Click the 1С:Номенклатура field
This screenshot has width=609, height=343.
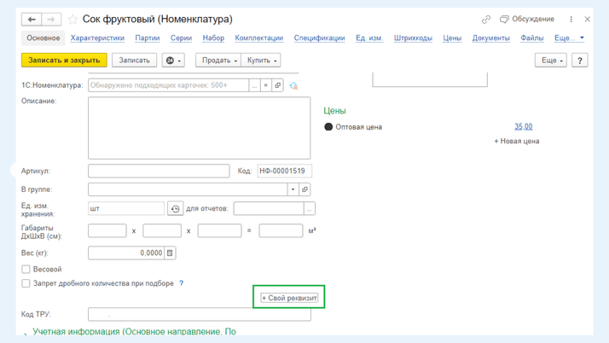pos(169,85)
